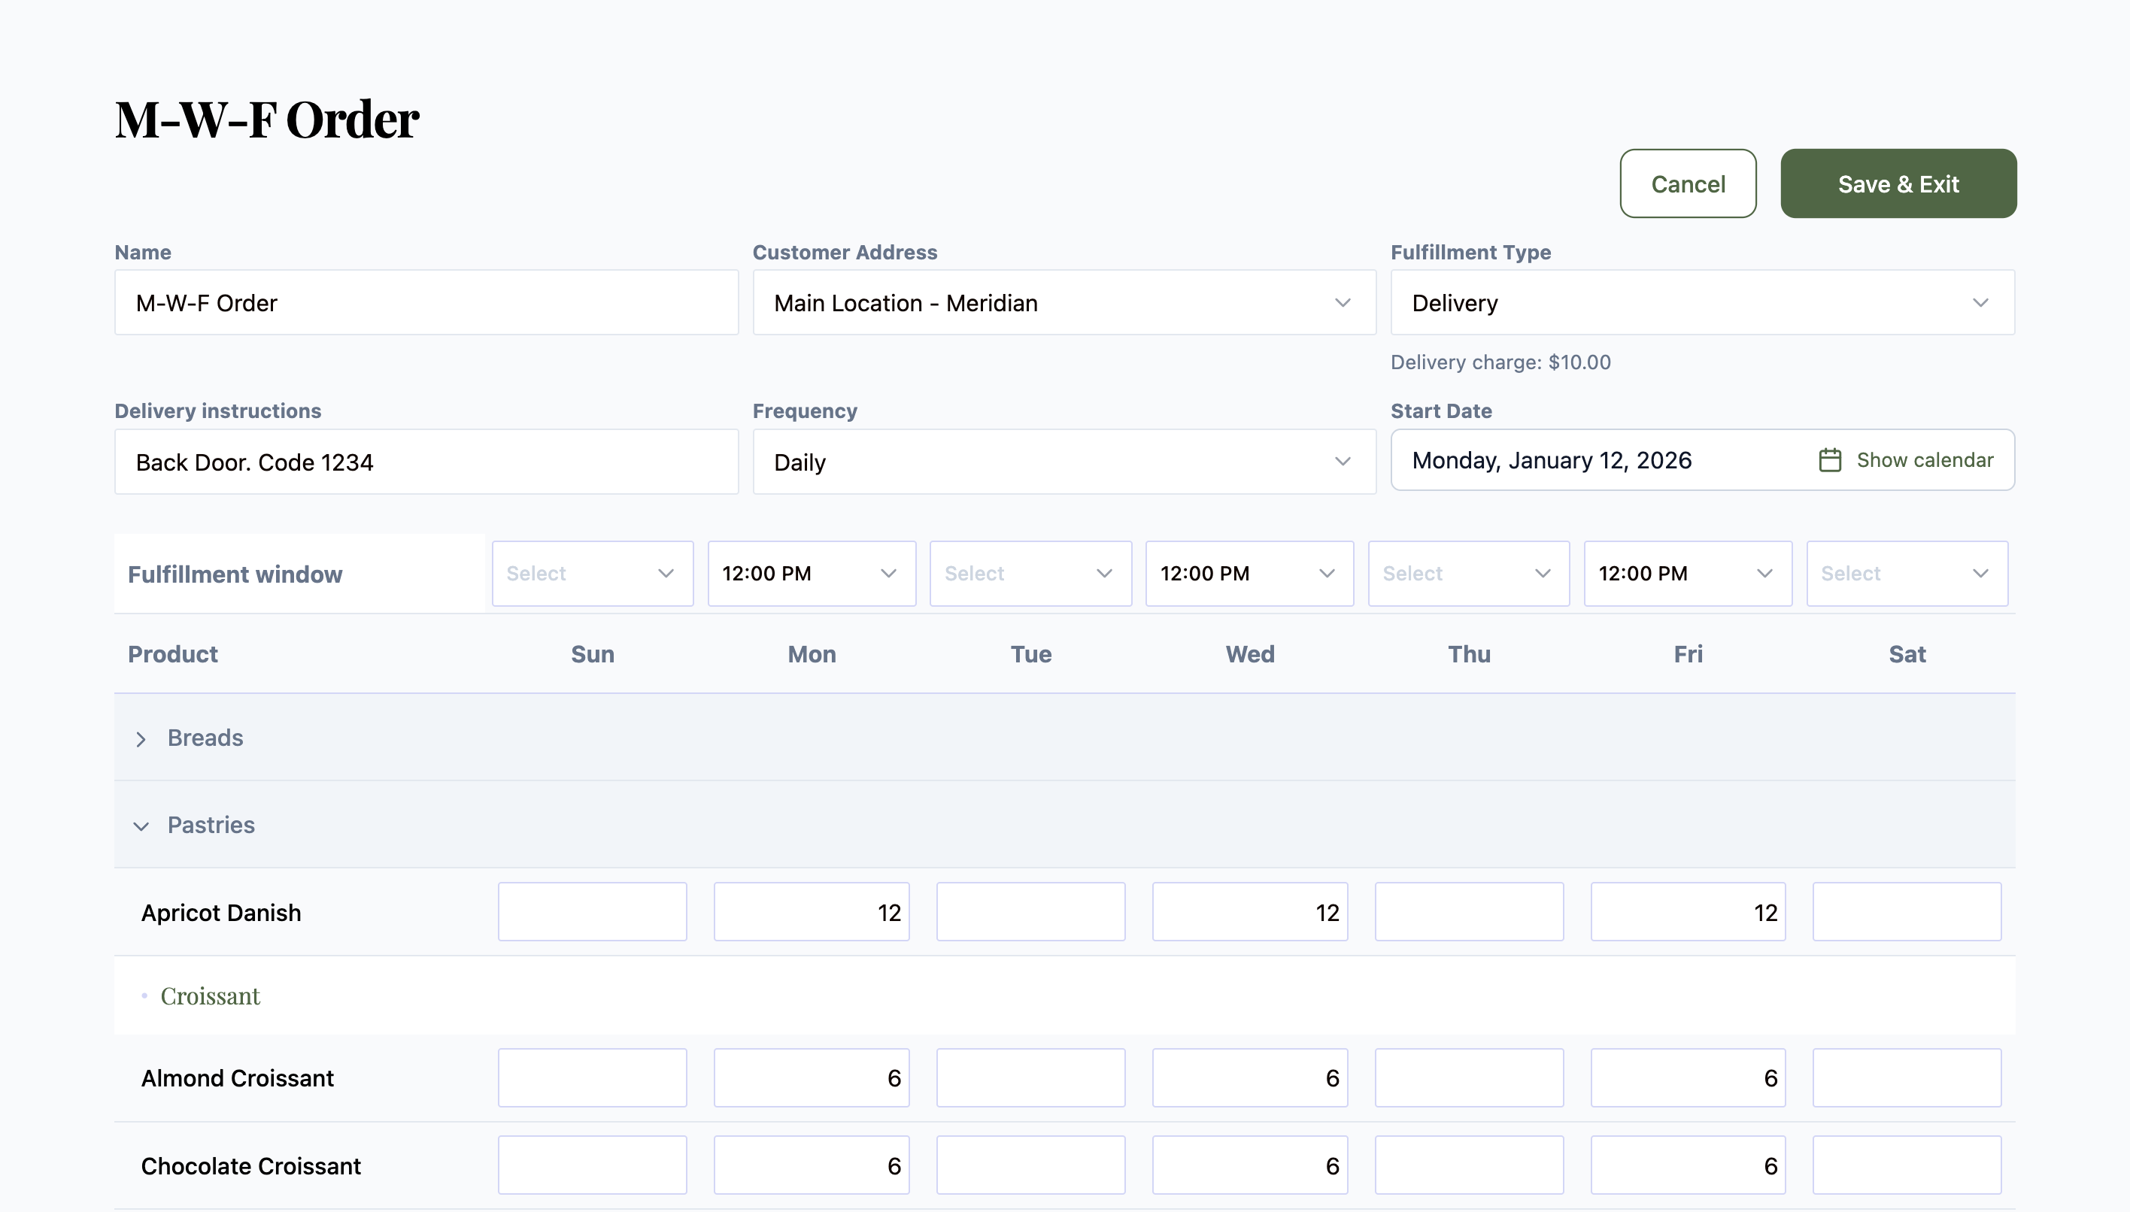Click the Delivery instructions text box

[x=426, y=462]
